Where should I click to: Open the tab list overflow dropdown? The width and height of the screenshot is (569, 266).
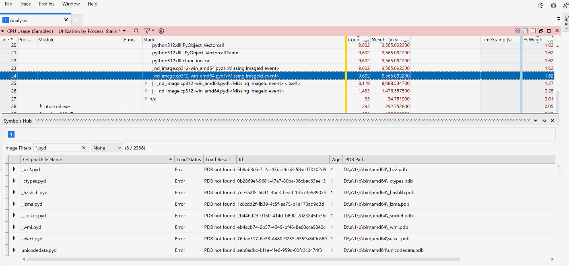[559, 19]
